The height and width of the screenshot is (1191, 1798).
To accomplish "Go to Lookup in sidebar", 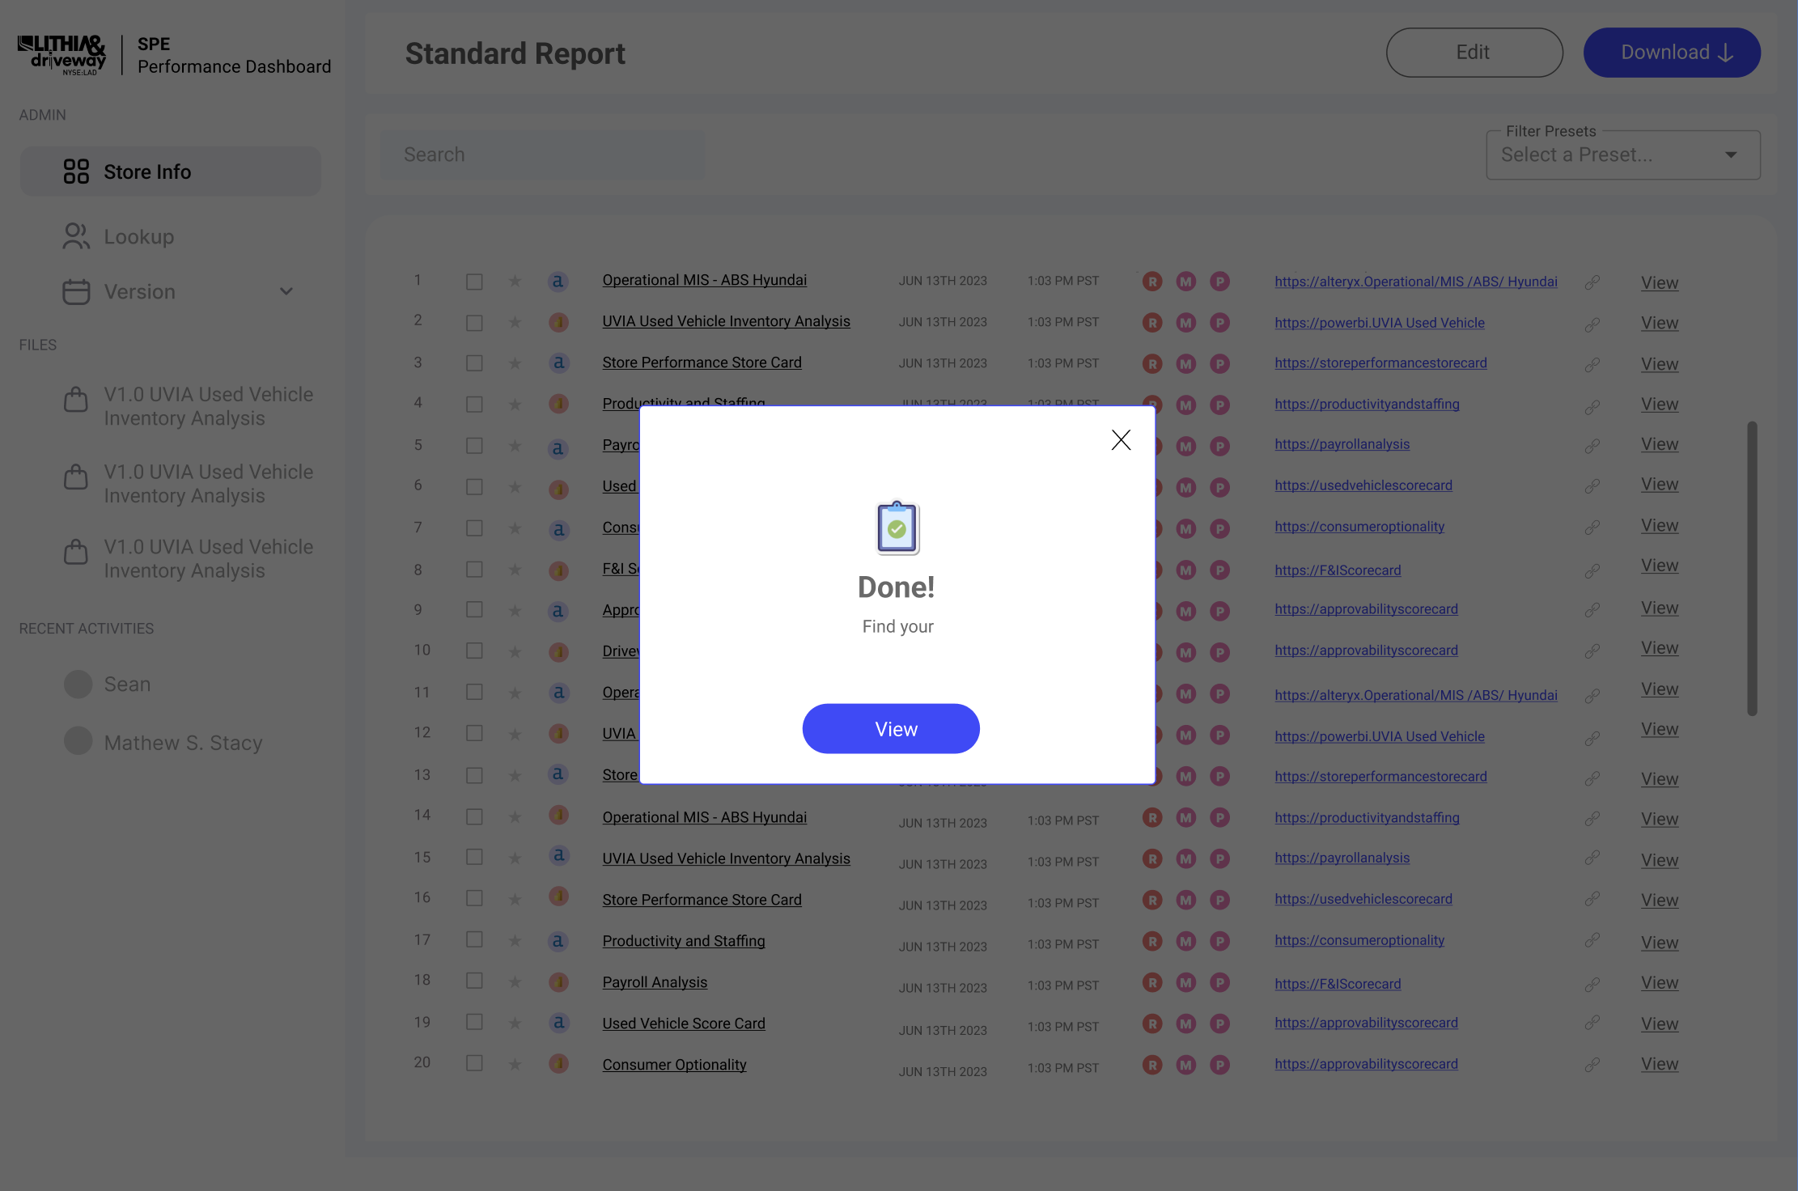I will (x=138, y=236).
